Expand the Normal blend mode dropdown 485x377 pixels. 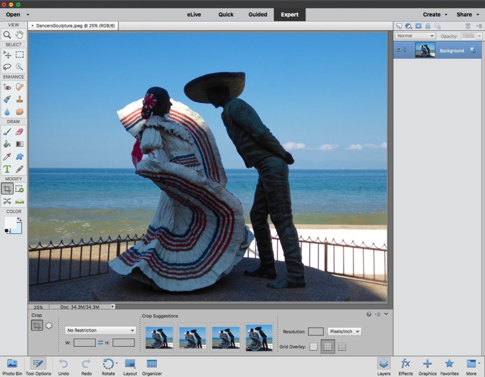tap(415, 36)
